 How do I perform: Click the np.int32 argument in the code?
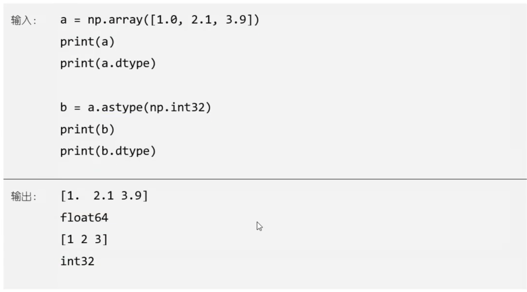(176, 107)
